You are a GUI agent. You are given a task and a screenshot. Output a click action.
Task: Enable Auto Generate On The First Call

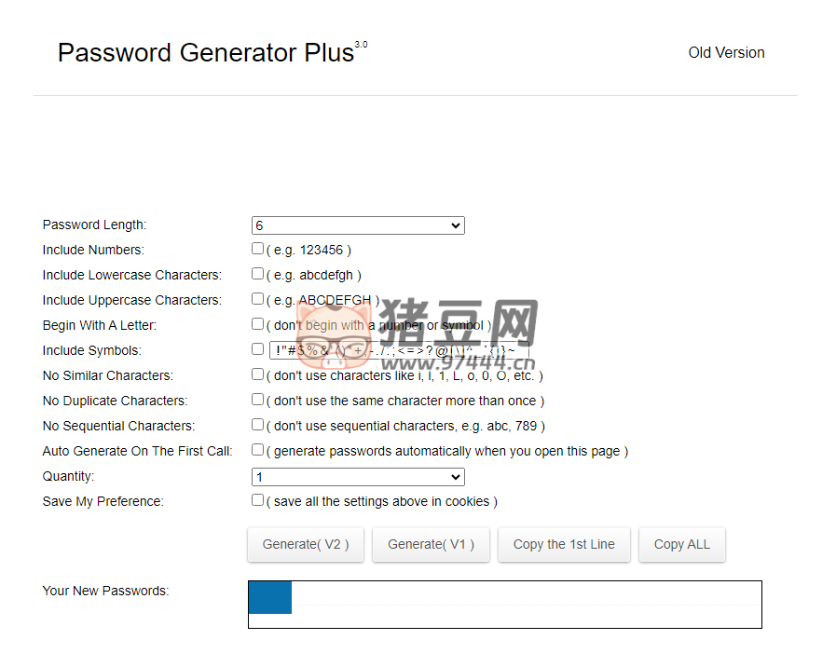[x=257, y=448]
